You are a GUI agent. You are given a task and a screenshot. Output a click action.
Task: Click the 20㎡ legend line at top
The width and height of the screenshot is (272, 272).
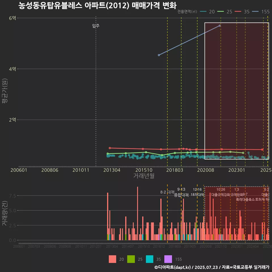pyautogui.click(x=203, y=12)
